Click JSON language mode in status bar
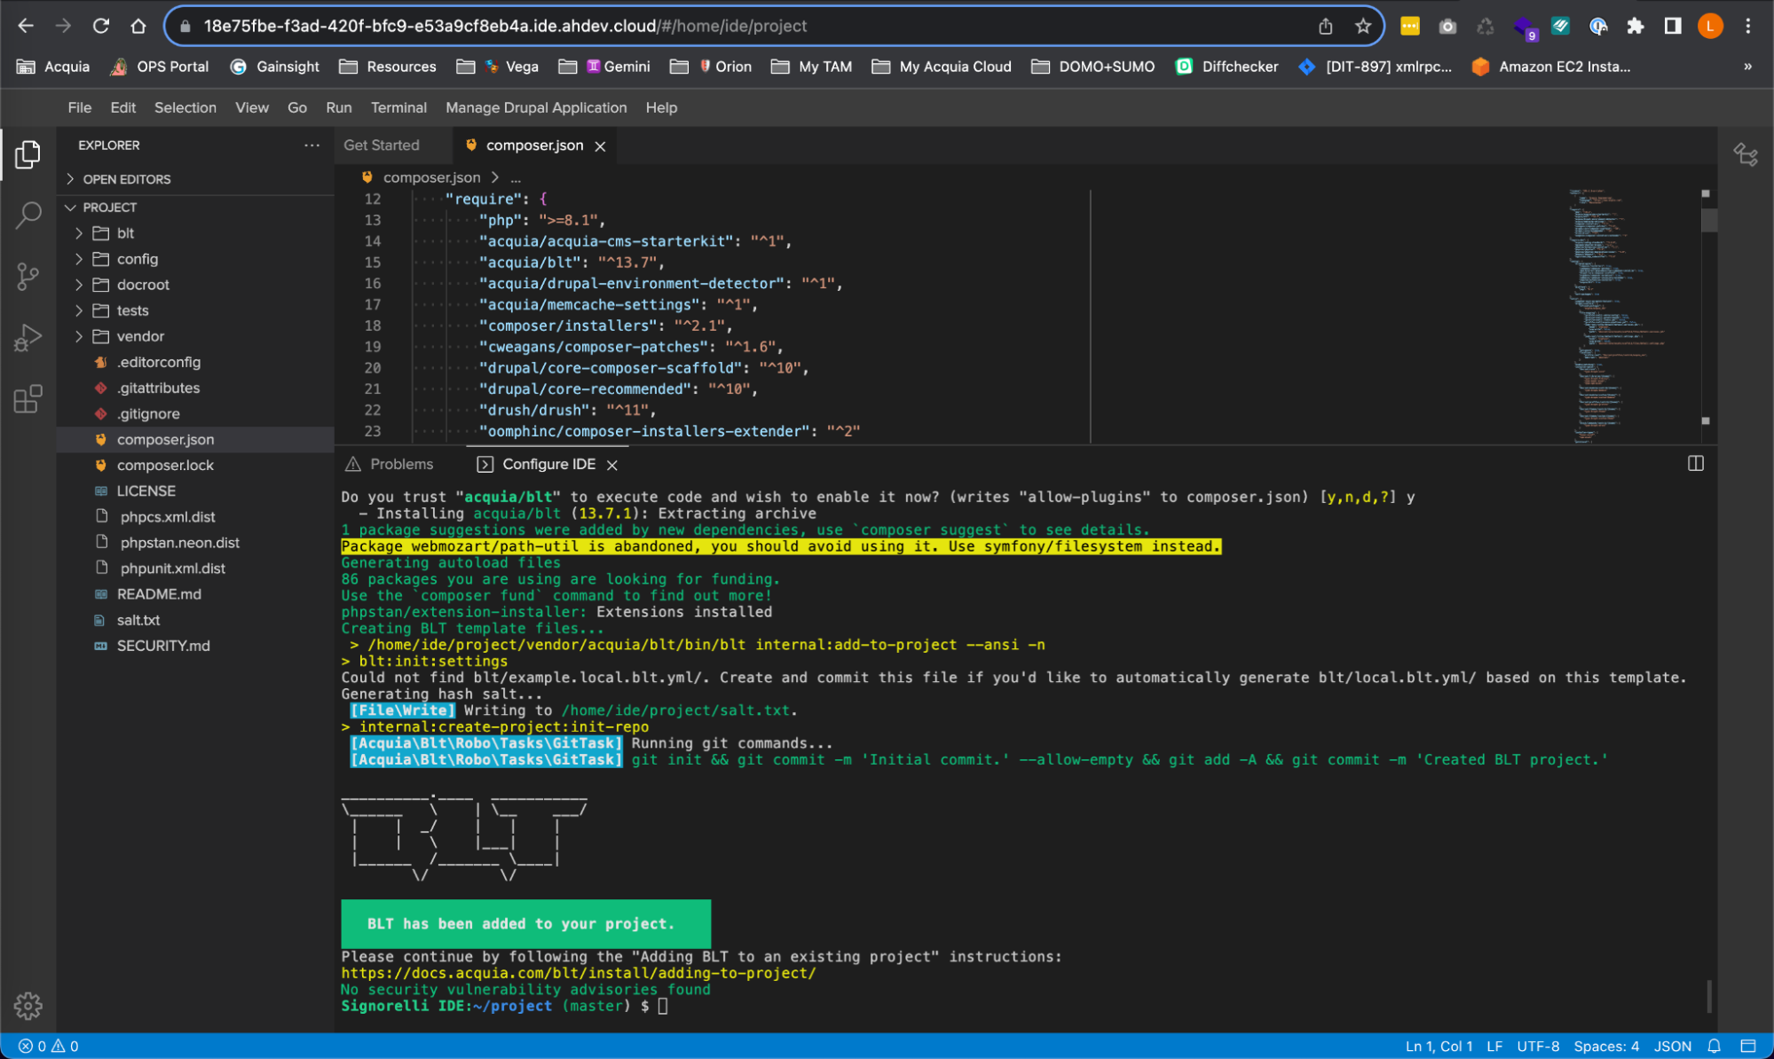This screenshot has height=1059, width=1774. pos(1673,1047)
